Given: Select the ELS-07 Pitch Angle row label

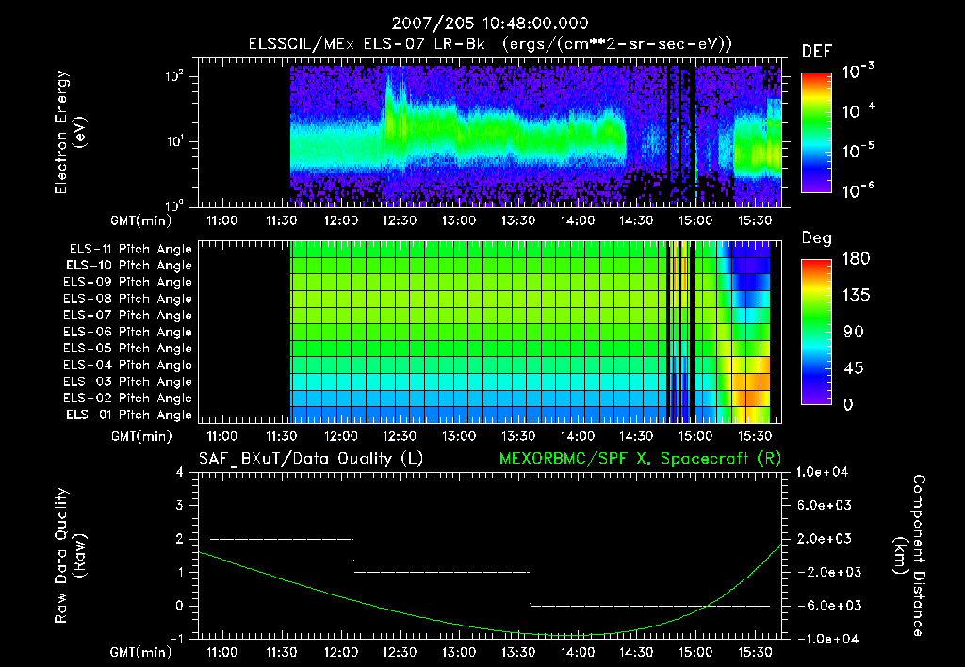Looking at the screenshot, I should 128,315.
